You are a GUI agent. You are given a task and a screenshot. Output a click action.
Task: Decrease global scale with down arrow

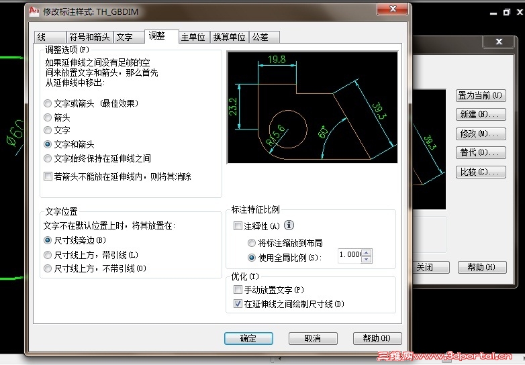pos(367,259)
